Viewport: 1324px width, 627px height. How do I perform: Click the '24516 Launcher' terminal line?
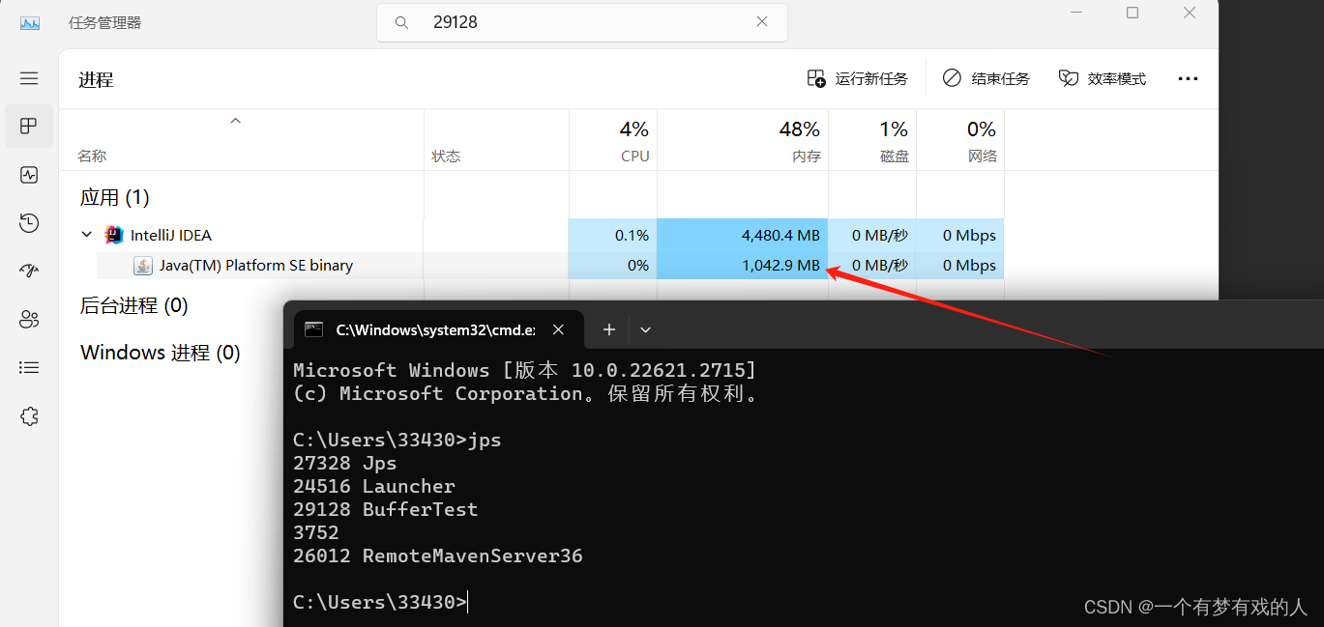click(x=374, y=486)
